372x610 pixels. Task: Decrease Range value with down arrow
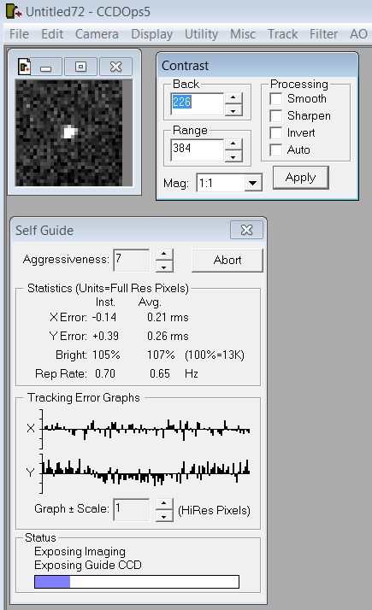(x=233, y=156)
